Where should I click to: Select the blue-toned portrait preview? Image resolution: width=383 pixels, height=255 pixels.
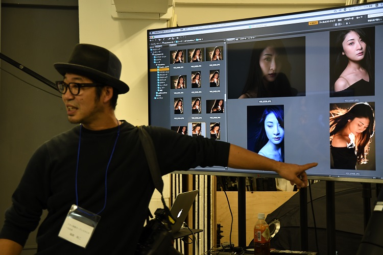(266, 133)
